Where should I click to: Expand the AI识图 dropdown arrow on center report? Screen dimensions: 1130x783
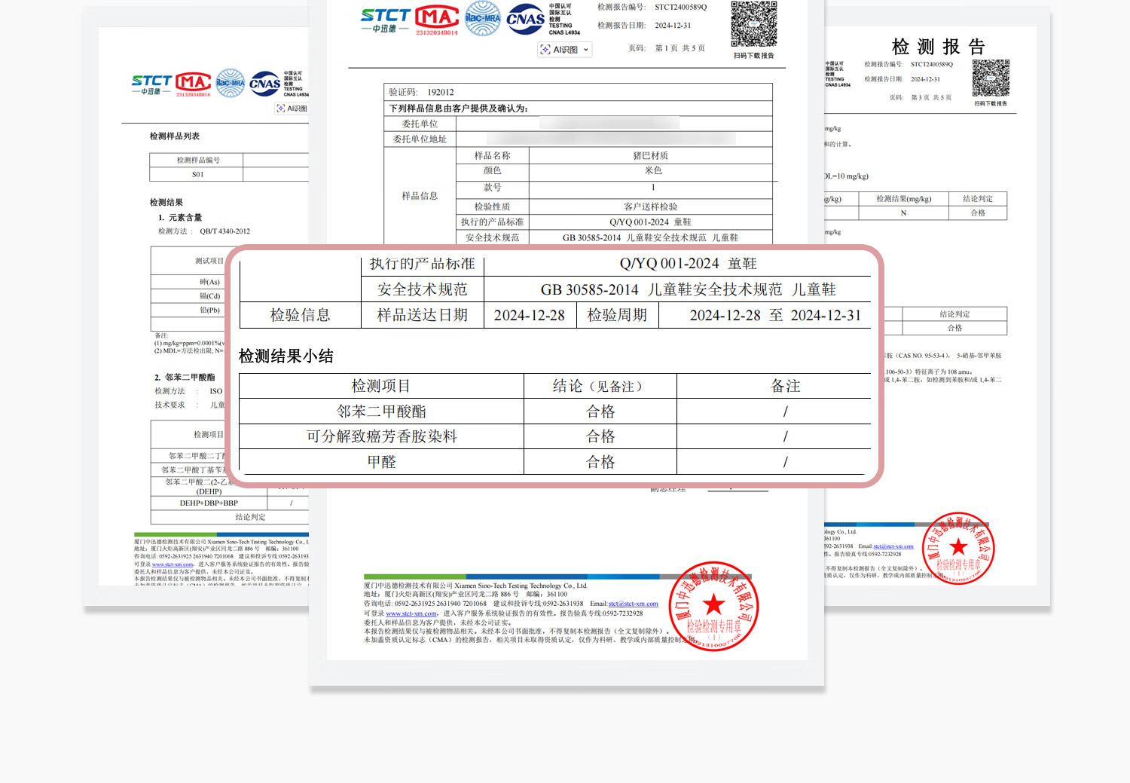(585, 50)
